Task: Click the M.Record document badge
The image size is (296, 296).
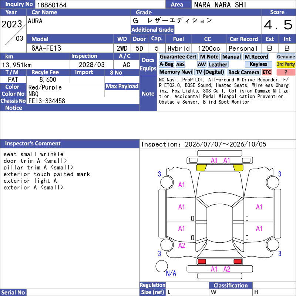Action: [x=256, y=57]
